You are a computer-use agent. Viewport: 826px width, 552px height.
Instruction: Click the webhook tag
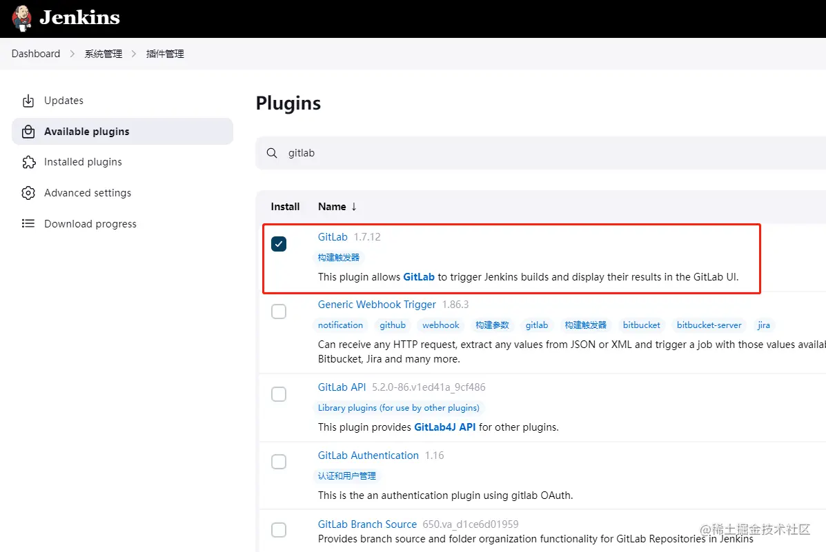tap(440, 325)
